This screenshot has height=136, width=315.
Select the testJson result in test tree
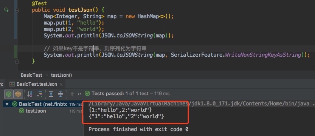tap(36, 111)
